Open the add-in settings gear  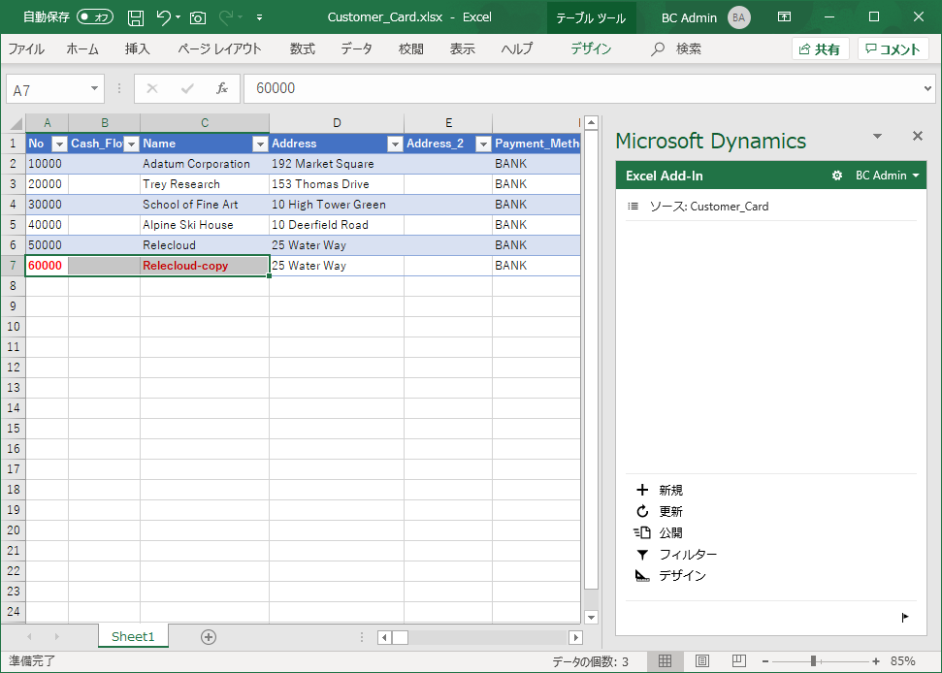pyautogui.click(x=837, y=176)
